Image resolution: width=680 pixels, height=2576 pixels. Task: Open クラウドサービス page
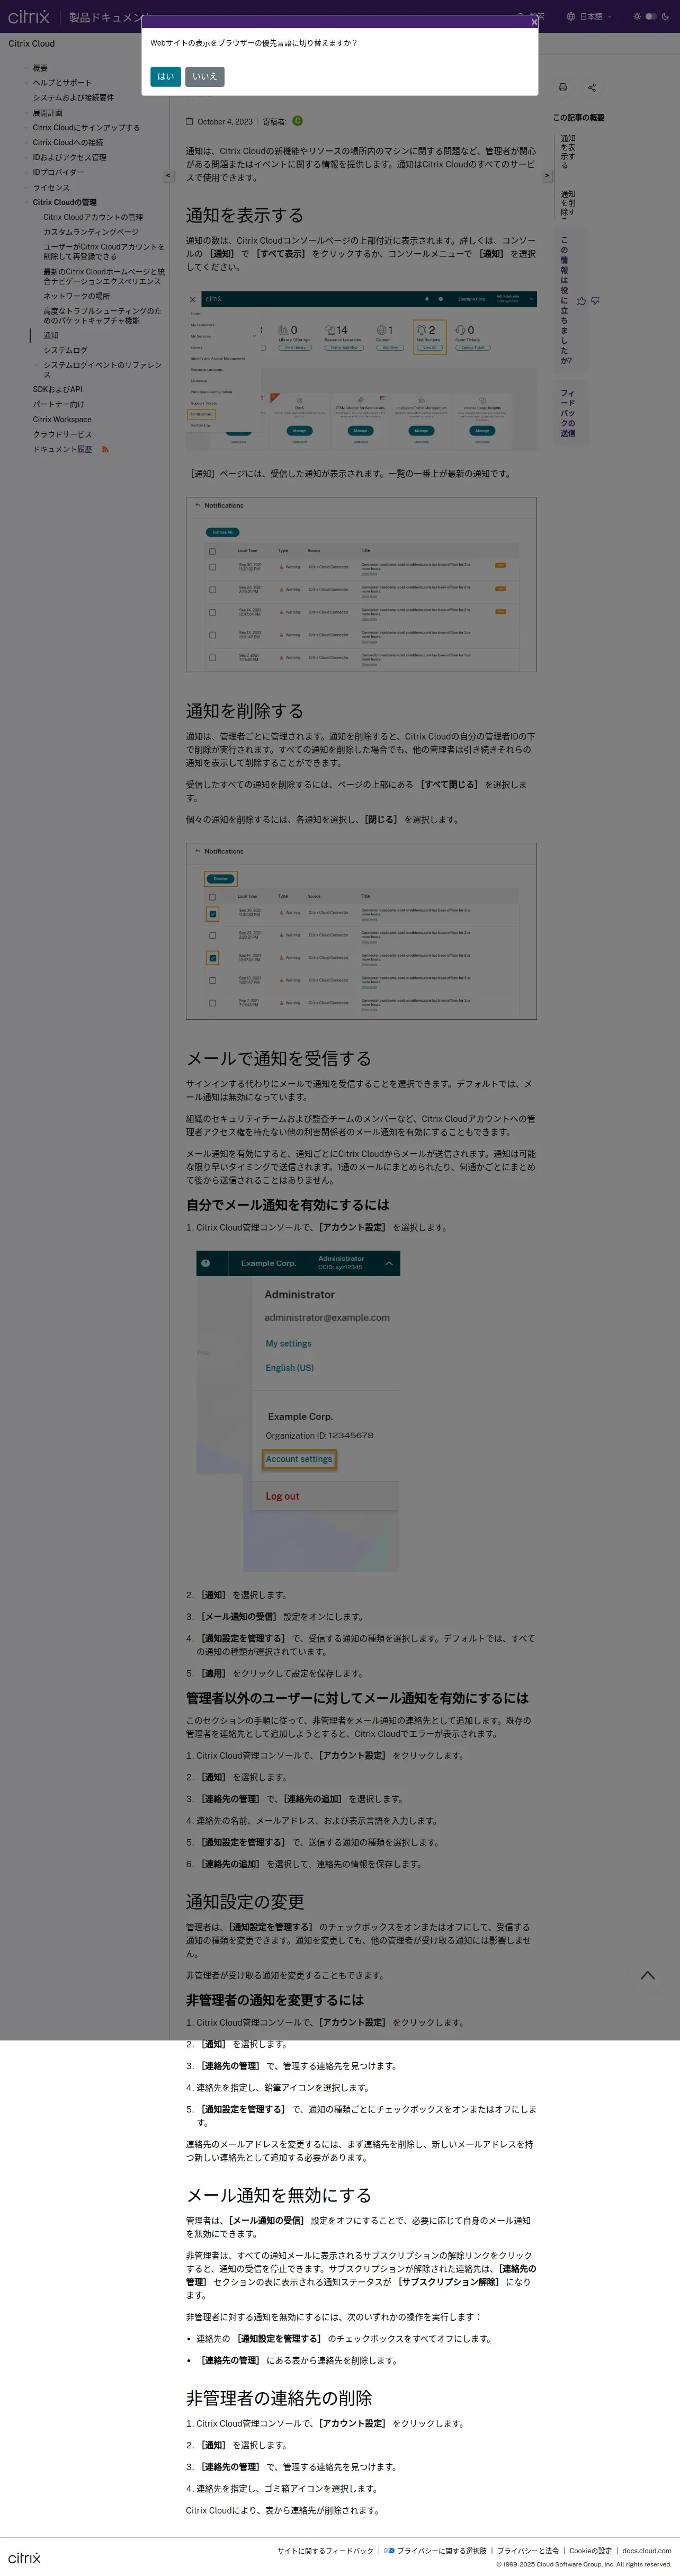point(62,435)
